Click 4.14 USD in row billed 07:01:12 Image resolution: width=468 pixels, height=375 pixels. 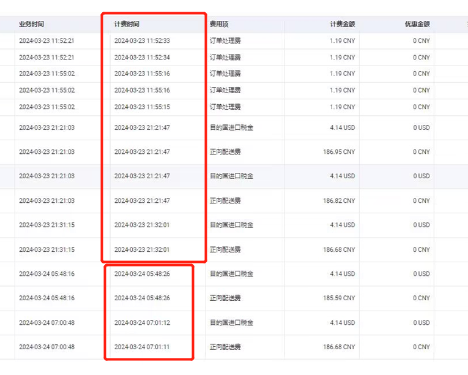tap(343, 323)
